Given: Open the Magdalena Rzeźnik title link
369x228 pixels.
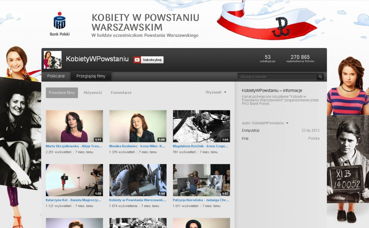Looking at the screenshot, I should pos(201,146).
